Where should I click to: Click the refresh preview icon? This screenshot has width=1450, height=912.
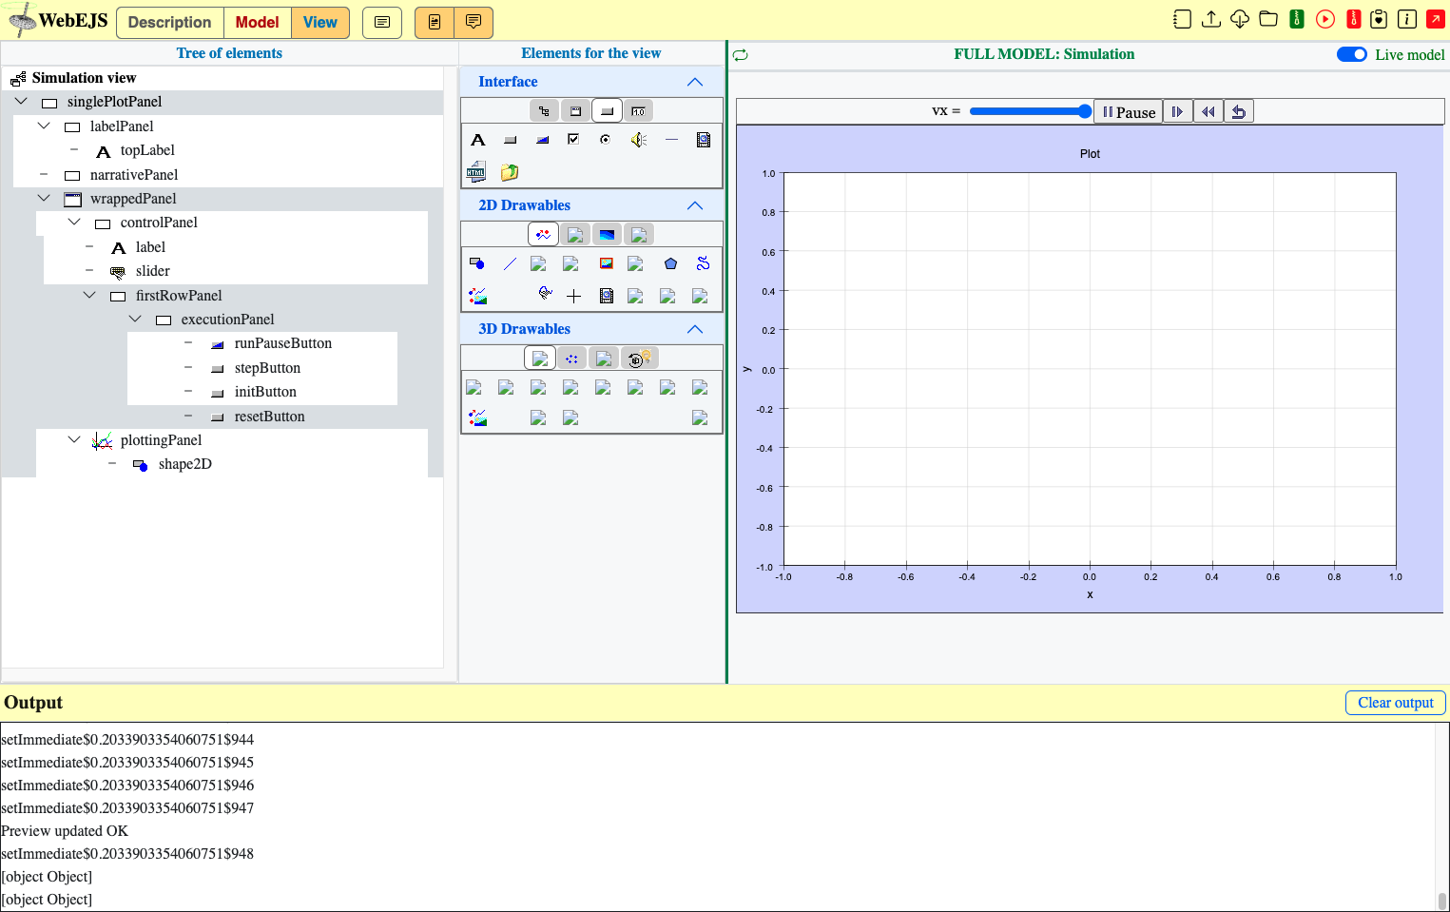click(x=741, y=55)
